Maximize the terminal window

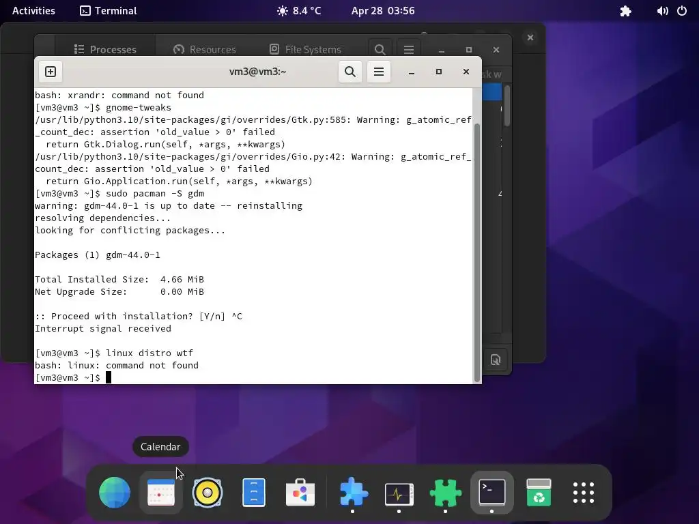tap(439, 72)
